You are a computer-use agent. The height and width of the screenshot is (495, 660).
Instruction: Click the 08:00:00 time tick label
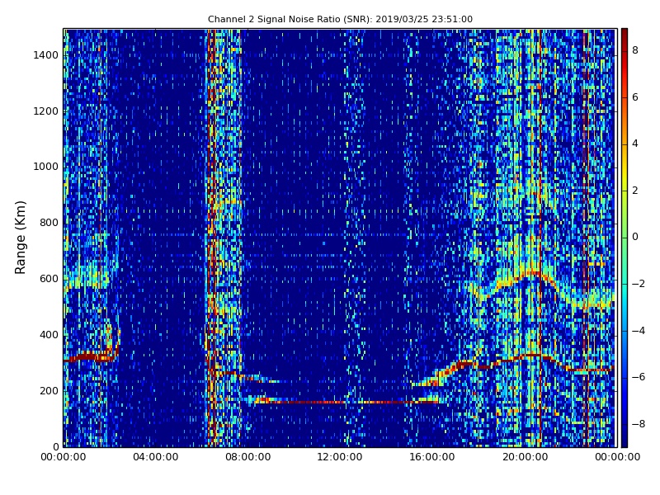pyautogui.click(x=248, y=457)
